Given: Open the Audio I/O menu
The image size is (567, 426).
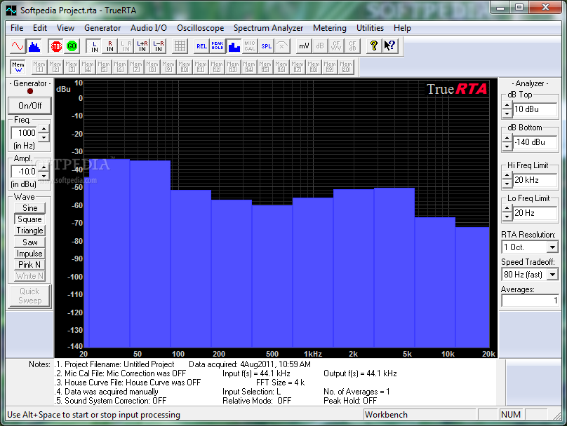Looking at the screenshot, I should coord(149,28).
